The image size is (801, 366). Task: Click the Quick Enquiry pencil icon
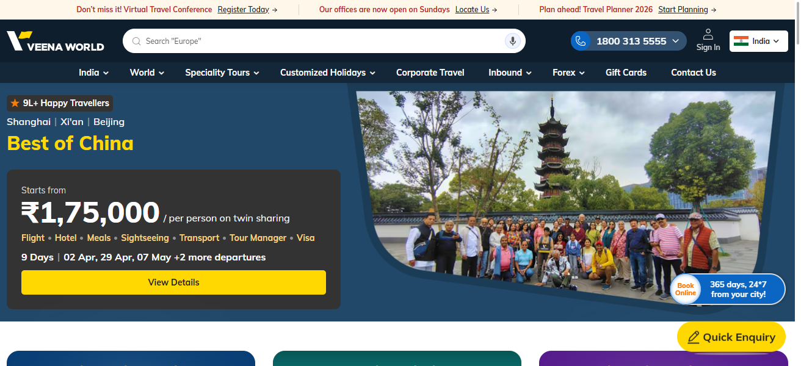(693, 337)
